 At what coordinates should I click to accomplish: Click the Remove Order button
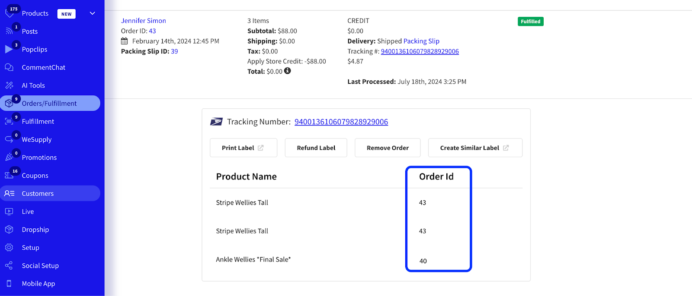coord(388,148)
